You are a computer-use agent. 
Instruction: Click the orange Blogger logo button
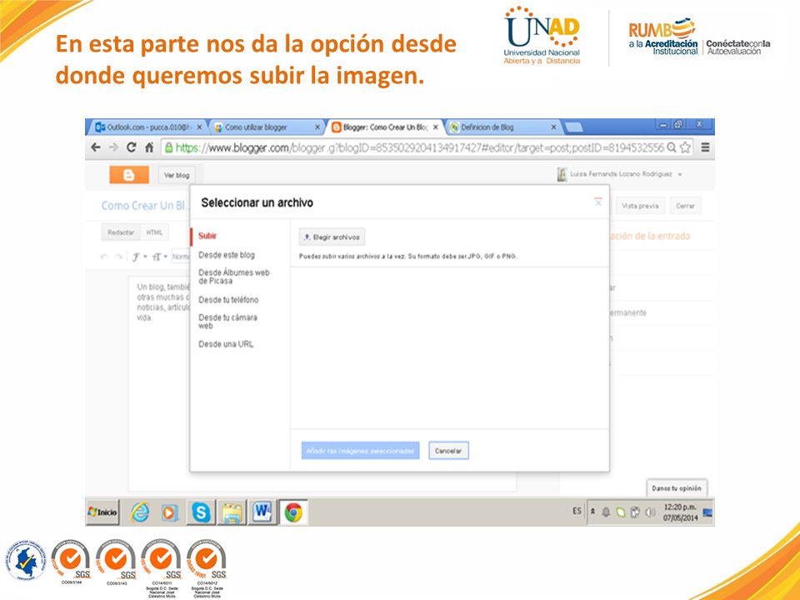(129, 175)
